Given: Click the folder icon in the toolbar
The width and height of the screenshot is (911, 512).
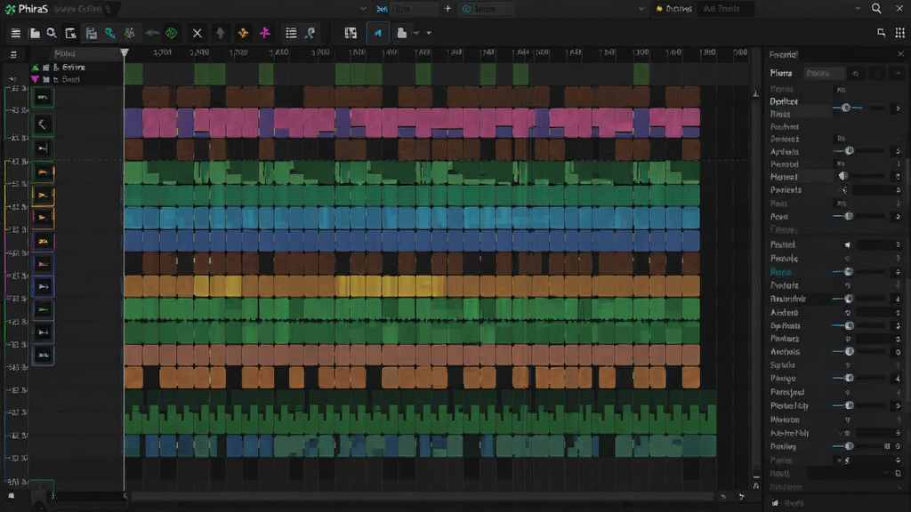Looking at the screenshot, I should point(35,33).
